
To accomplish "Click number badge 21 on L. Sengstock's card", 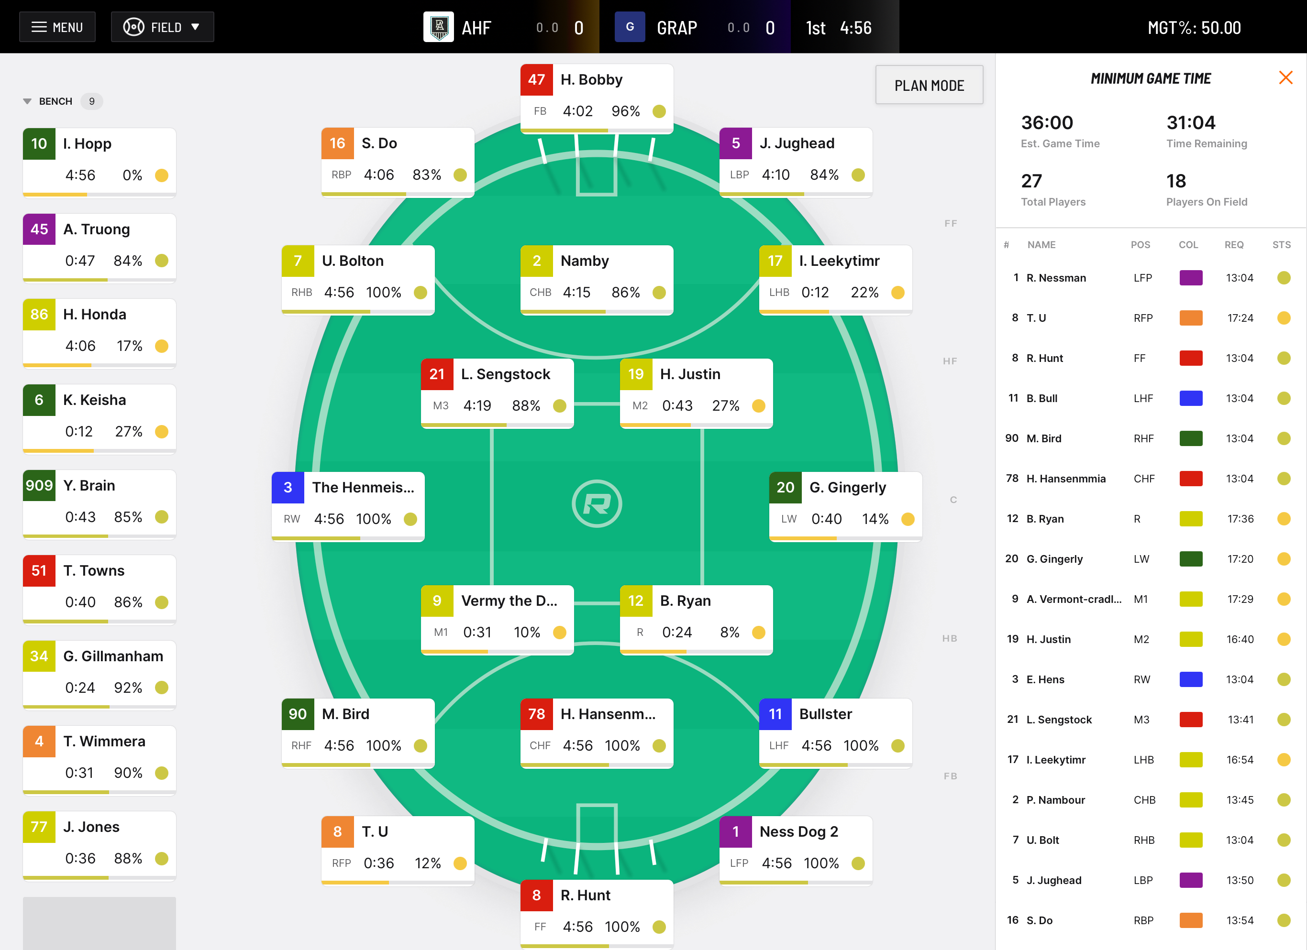I will pos(437,374).
